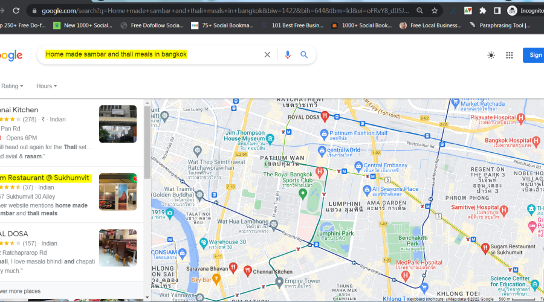Screen dimensions: 544x302
Task: Expand the Rating filter dropdown
Action: pyautogui.click(x=12, y=86)
